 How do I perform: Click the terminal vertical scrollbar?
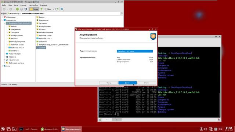click(x=220, y=105)
